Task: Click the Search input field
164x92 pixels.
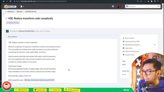Action: pyautogui.click(x=143, y=6)
